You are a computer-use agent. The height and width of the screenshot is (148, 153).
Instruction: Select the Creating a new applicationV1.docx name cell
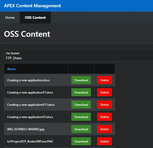36,92
